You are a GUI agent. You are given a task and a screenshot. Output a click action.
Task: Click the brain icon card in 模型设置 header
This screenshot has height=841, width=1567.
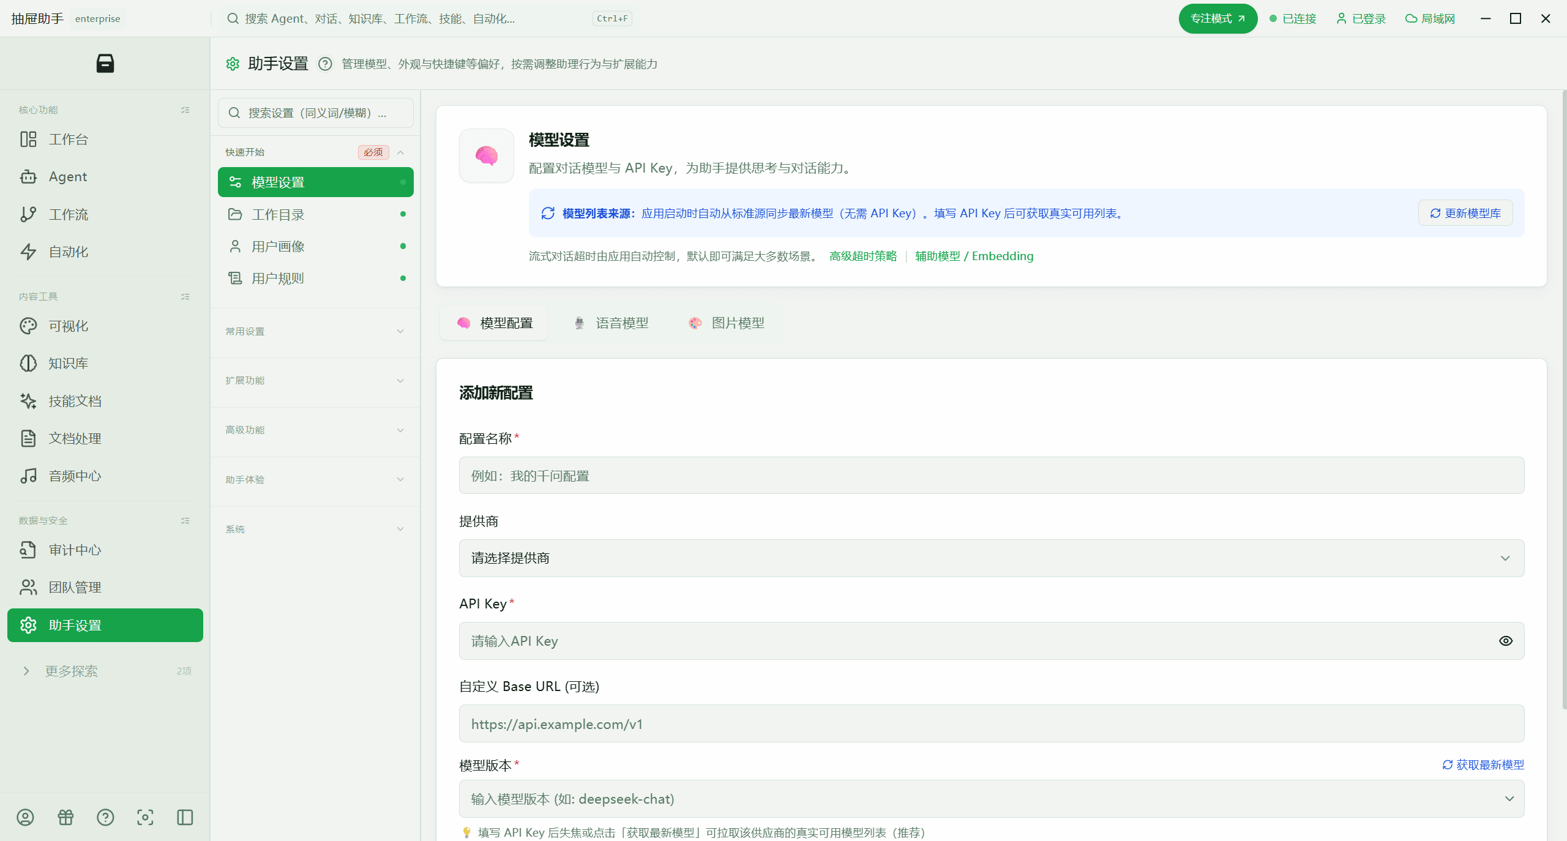(487, 155)
